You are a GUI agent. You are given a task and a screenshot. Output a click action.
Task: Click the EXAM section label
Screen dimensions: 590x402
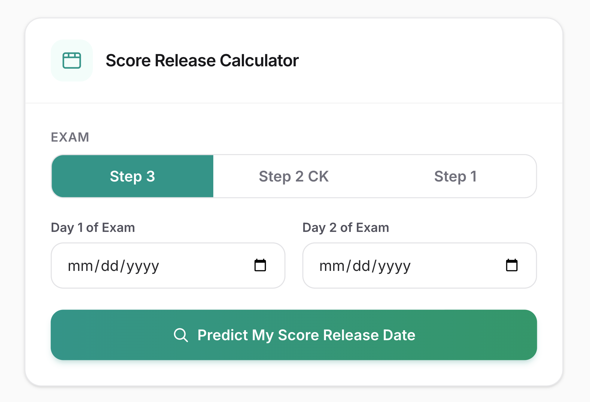coord(70,137)
